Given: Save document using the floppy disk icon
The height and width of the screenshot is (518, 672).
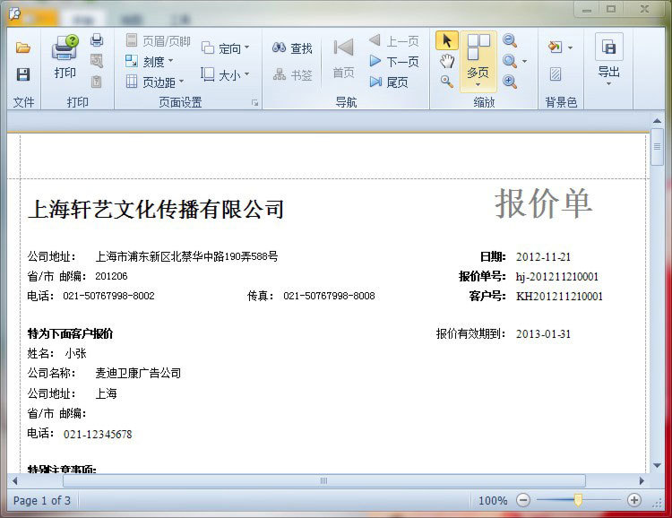Looking at the screenshot, I should tap(23, 74).
